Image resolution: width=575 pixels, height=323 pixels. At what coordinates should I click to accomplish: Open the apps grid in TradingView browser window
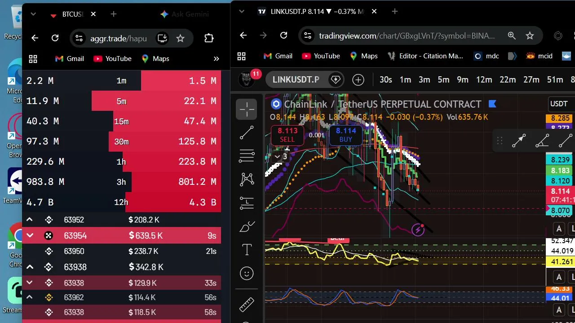point(242,56)
